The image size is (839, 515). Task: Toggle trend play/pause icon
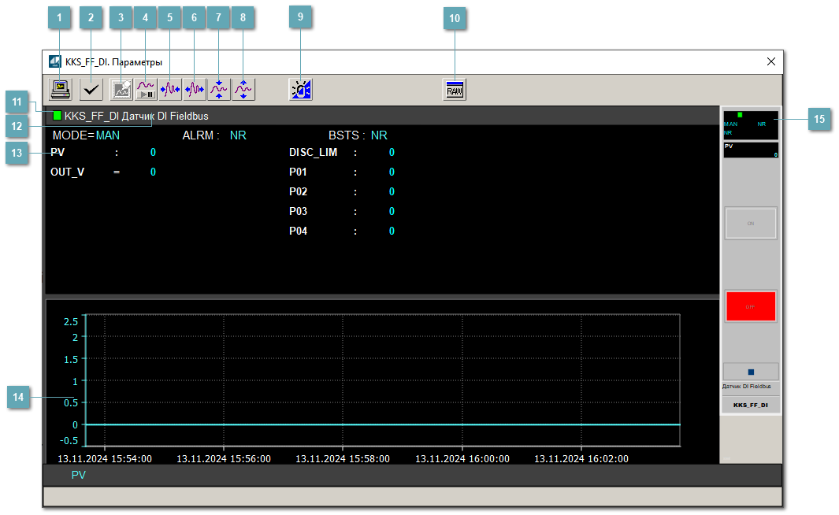click(147, 90)
